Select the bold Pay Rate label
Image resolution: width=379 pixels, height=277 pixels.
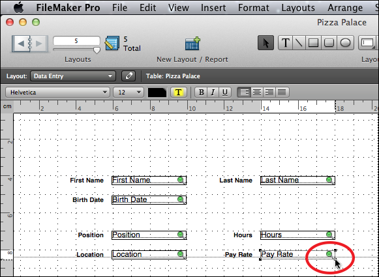tap(239, 255)
